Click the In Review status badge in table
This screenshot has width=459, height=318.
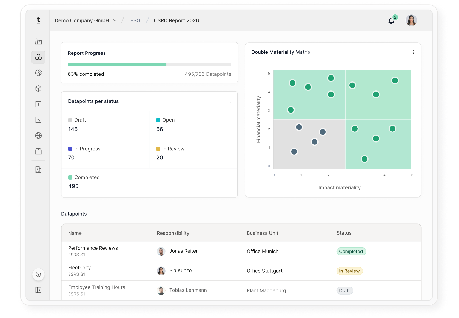[349, 271]
